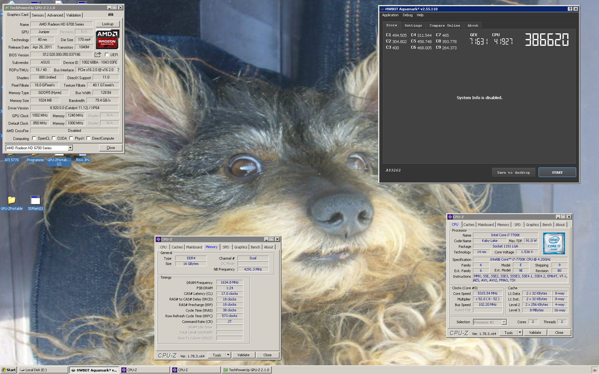Click the GPU-Z screenshot camera icon
Viewport: 599px width, 374px height.
(111, 15)
